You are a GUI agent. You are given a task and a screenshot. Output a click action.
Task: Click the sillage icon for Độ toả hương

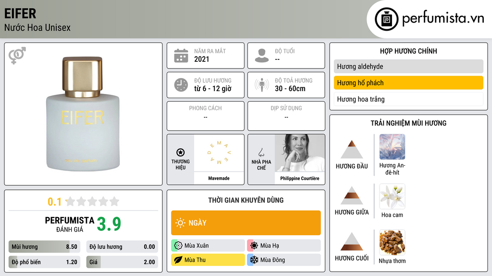coord(262,85)
